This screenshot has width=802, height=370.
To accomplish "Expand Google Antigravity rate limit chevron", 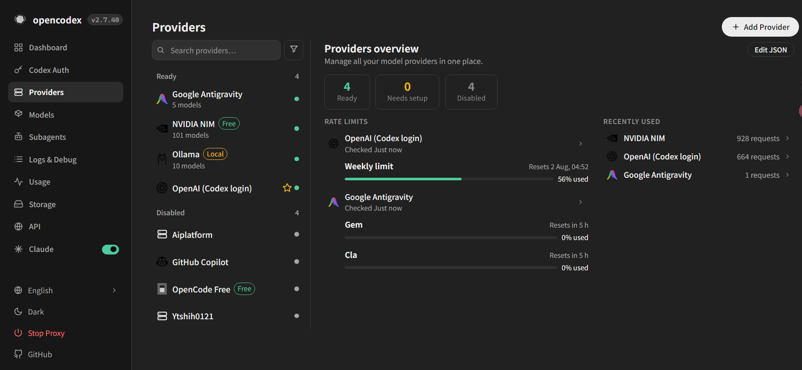I will (581, 202).
